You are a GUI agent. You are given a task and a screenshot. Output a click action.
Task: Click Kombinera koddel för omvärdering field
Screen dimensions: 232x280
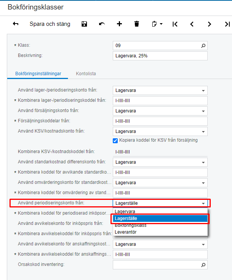[x=160, y=193]
